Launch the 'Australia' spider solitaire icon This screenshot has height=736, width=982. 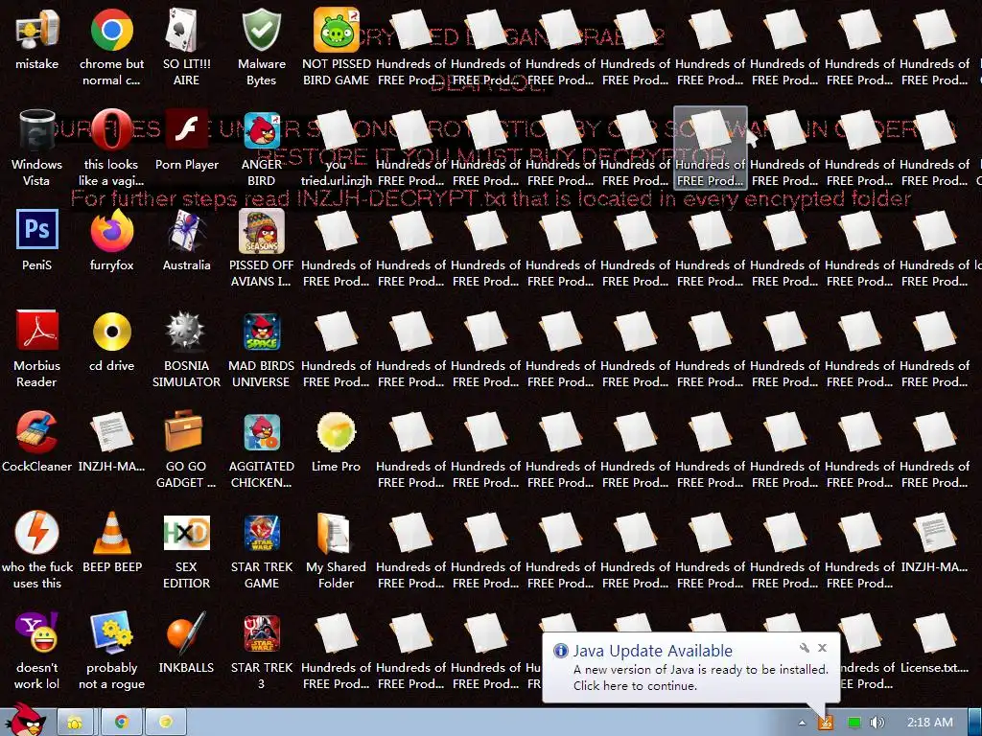186,231
